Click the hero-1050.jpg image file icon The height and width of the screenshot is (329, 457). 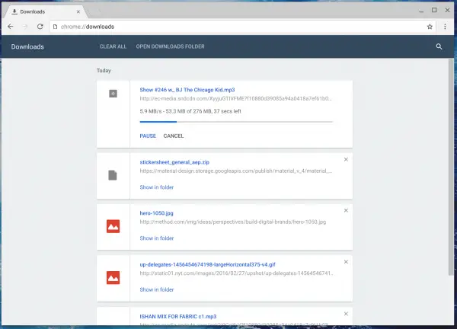(x=113, y=226)
